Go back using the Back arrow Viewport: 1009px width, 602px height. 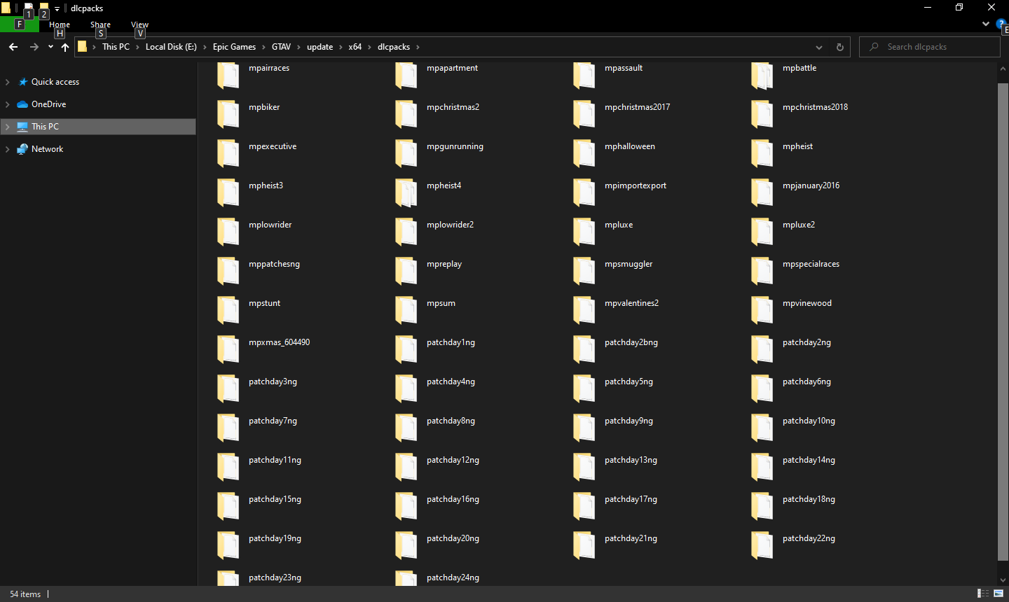pyautogui.click(x=13, y=47)
